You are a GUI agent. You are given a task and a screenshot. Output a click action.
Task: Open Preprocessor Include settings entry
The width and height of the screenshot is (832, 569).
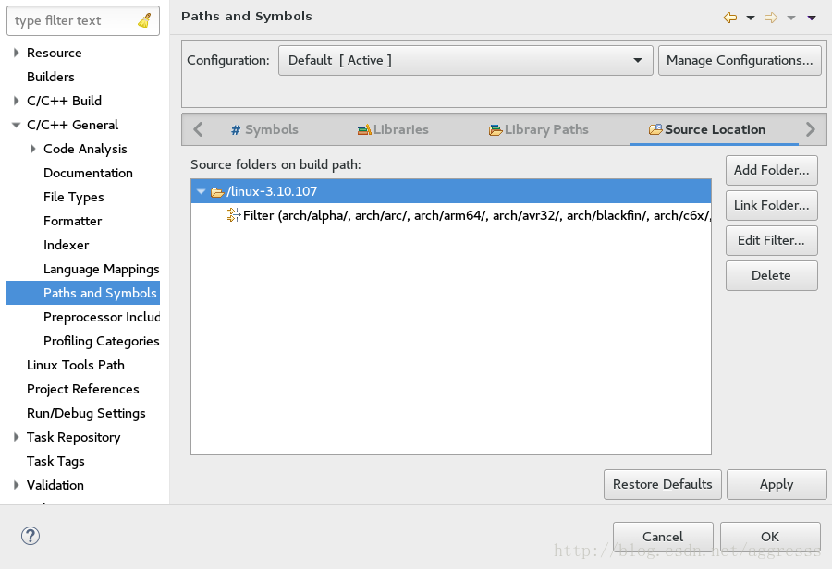click(x=102, y=317)
